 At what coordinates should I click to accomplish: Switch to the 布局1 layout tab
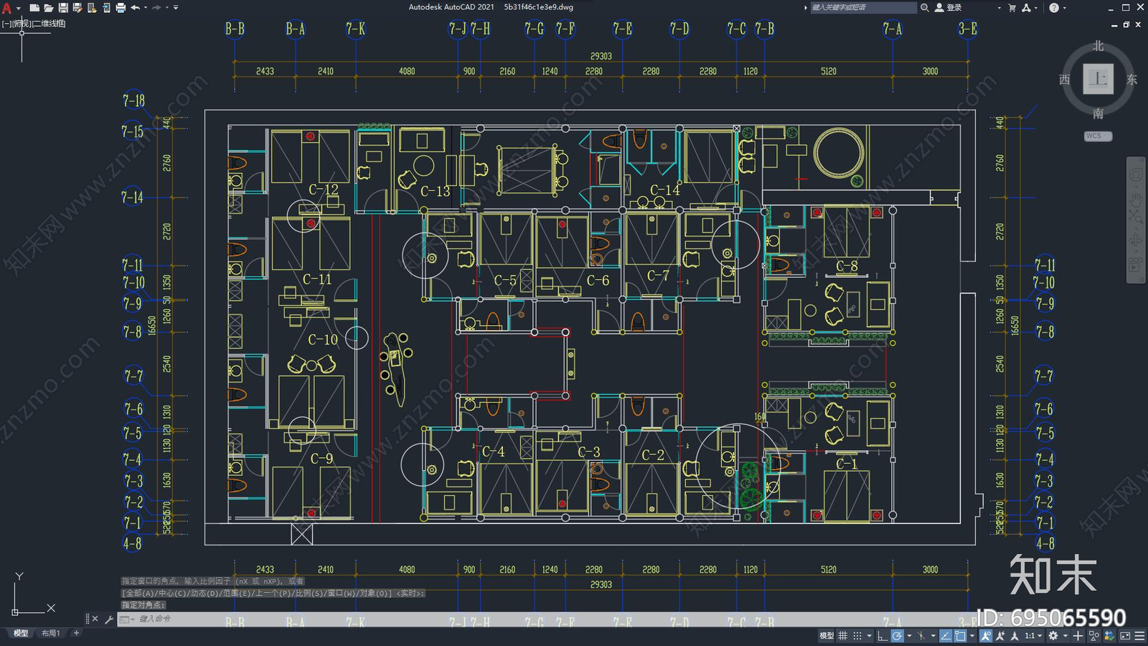click(x=50, y=633)
